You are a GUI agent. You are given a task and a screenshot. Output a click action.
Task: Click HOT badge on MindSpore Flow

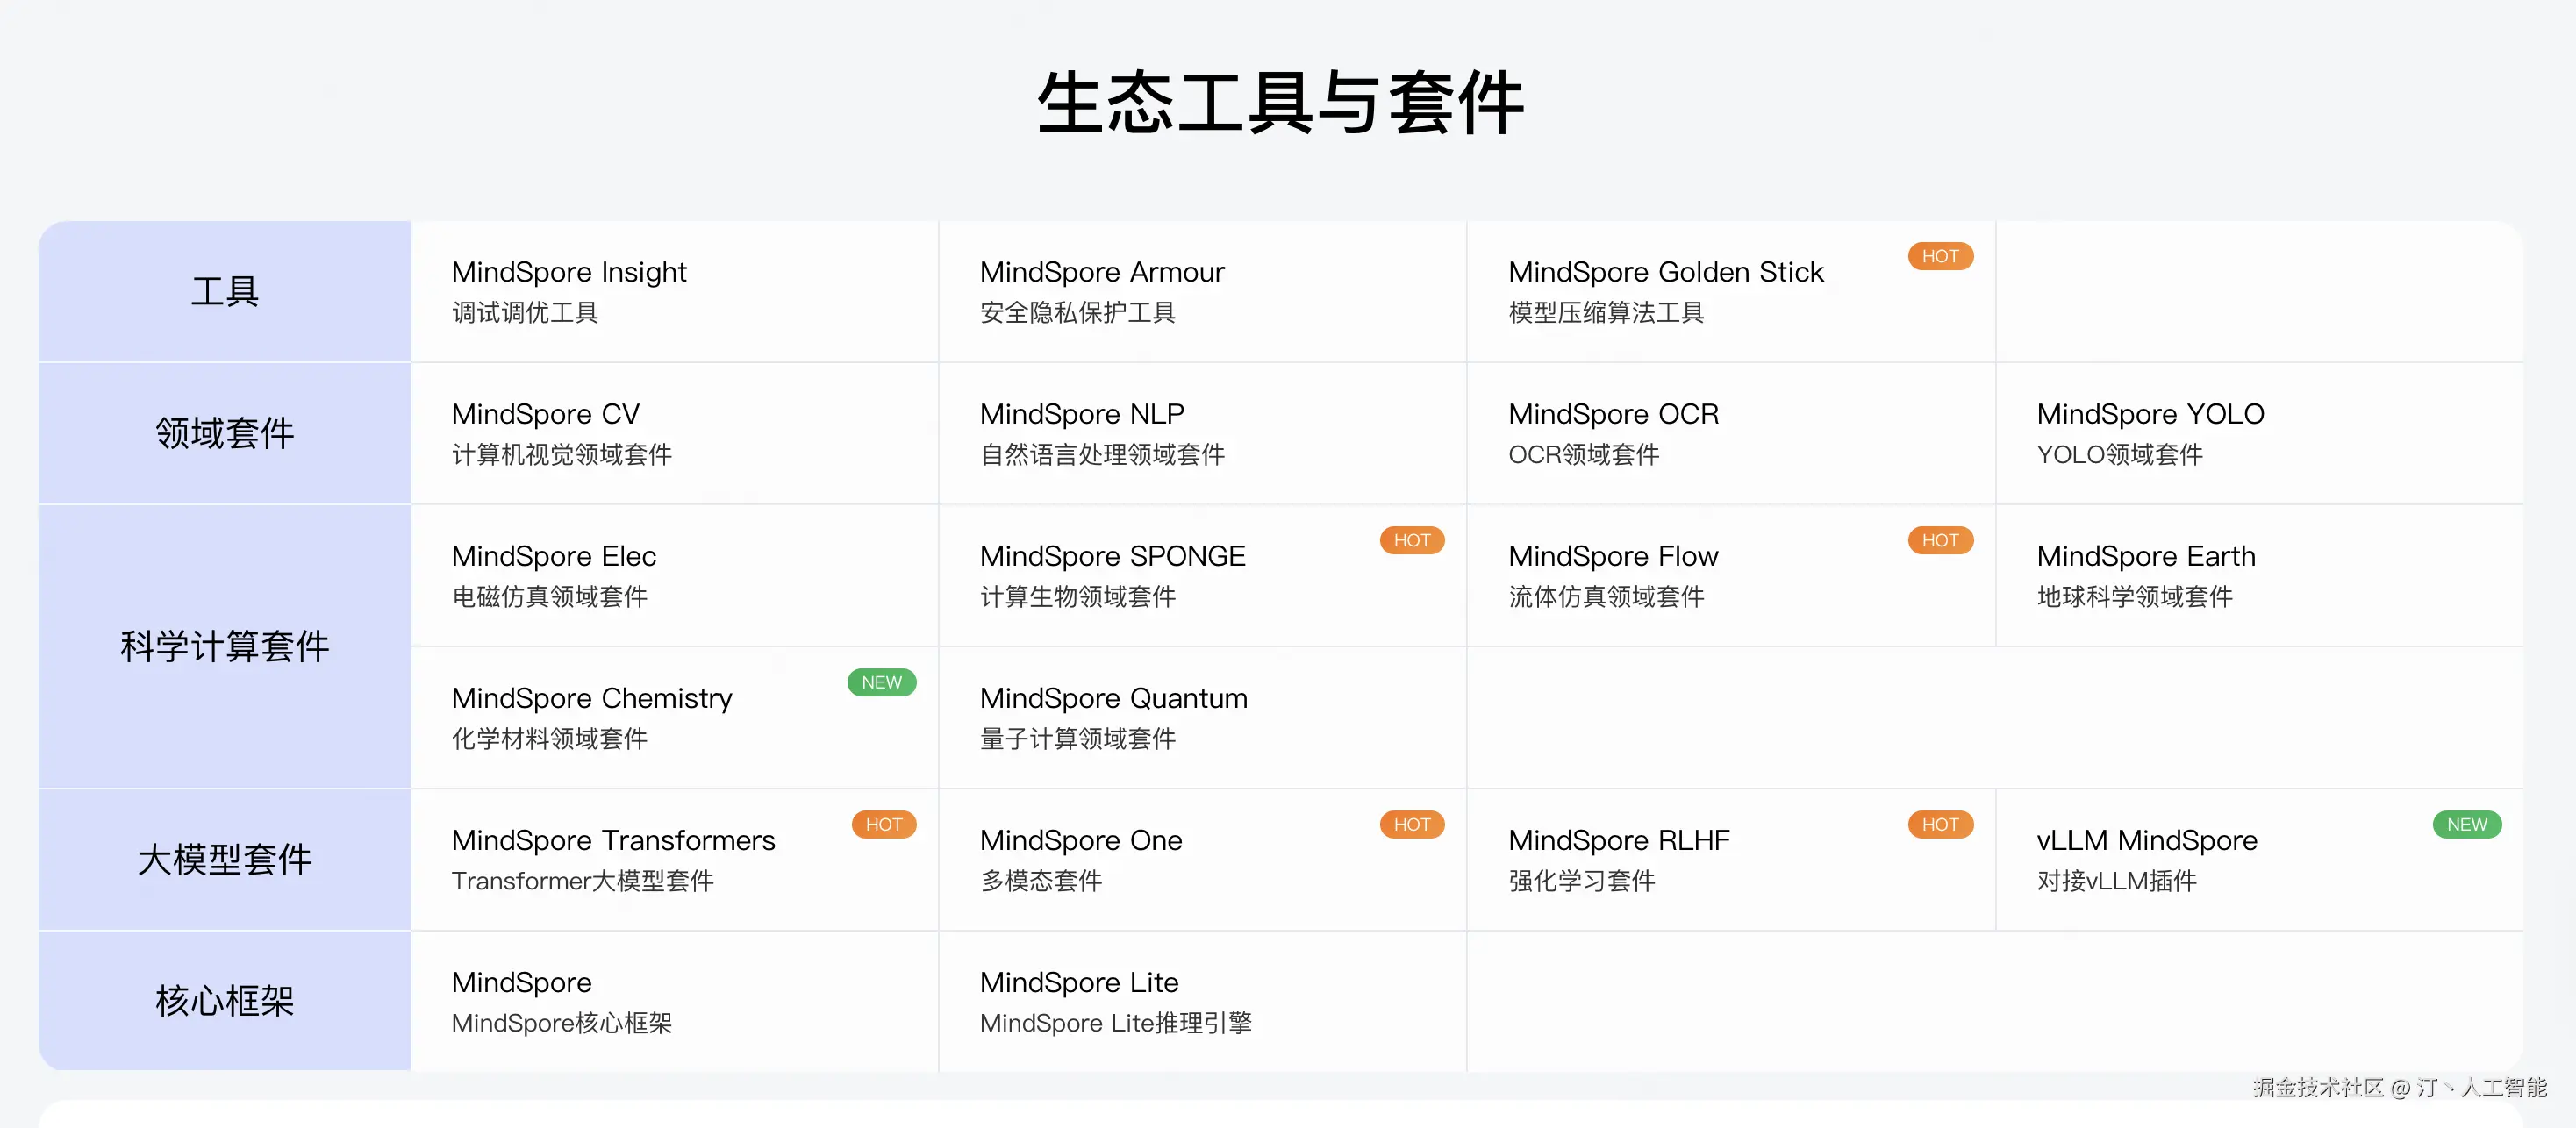point(1939,540)
